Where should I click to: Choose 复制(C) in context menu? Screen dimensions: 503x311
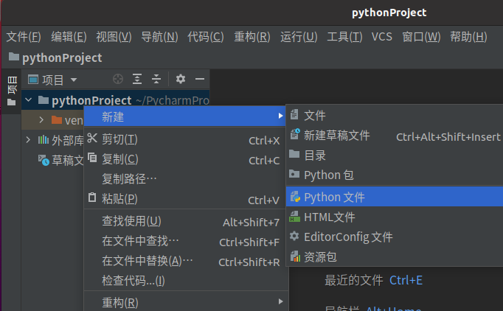(x=185, y=160)
